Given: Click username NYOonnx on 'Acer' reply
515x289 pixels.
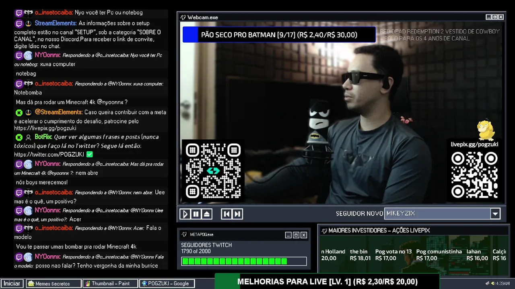Looking at the screenshot, I should (47, 210).
